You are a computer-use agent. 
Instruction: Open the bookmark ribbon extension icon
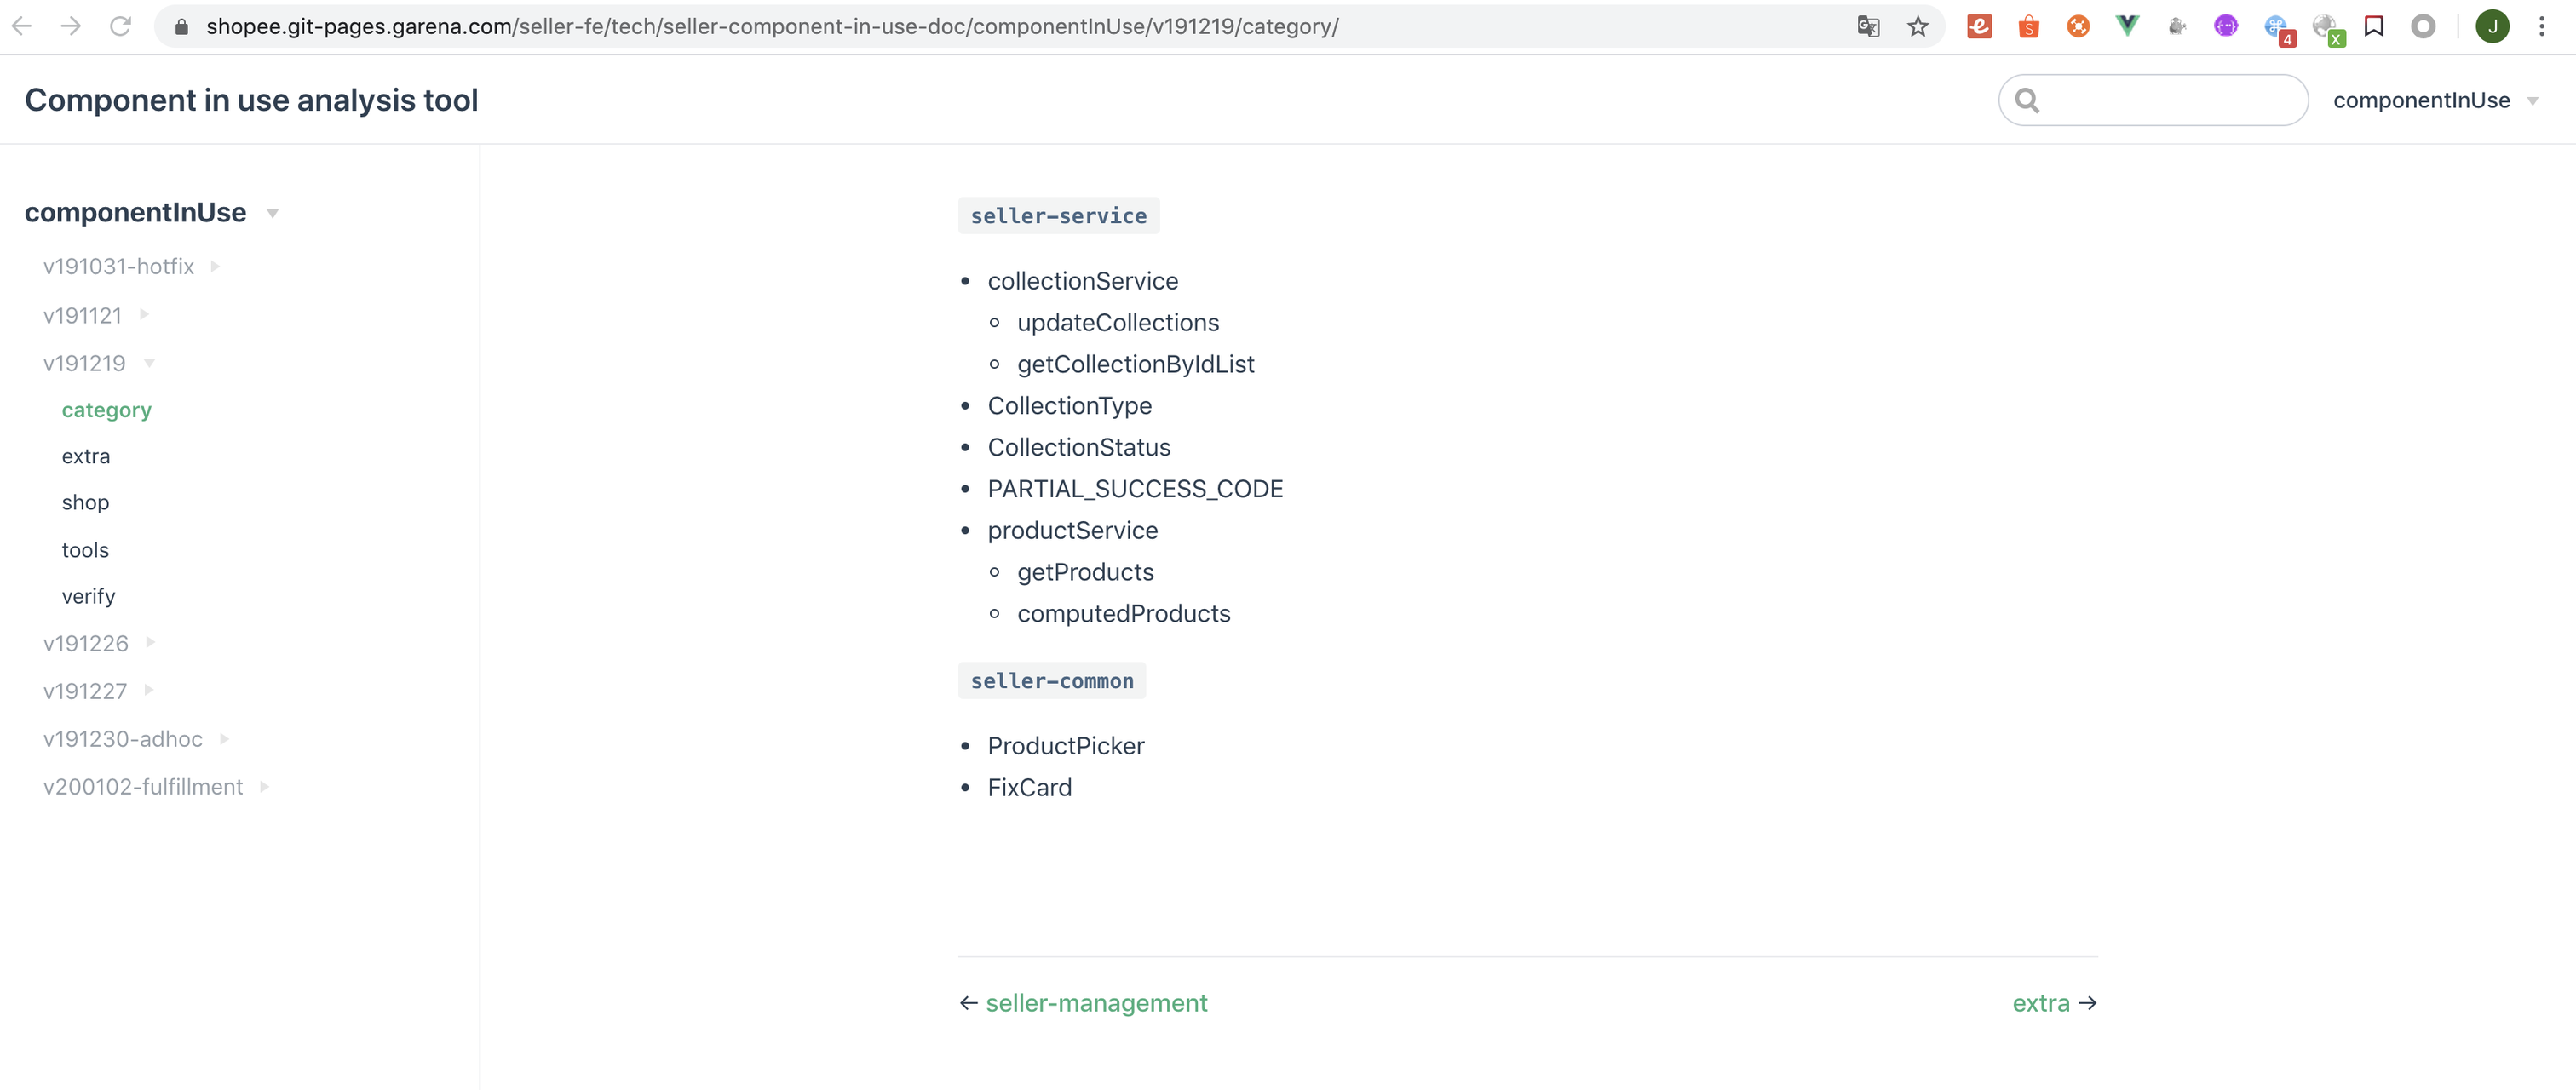pyautogui.click(x=2374, y=26)
